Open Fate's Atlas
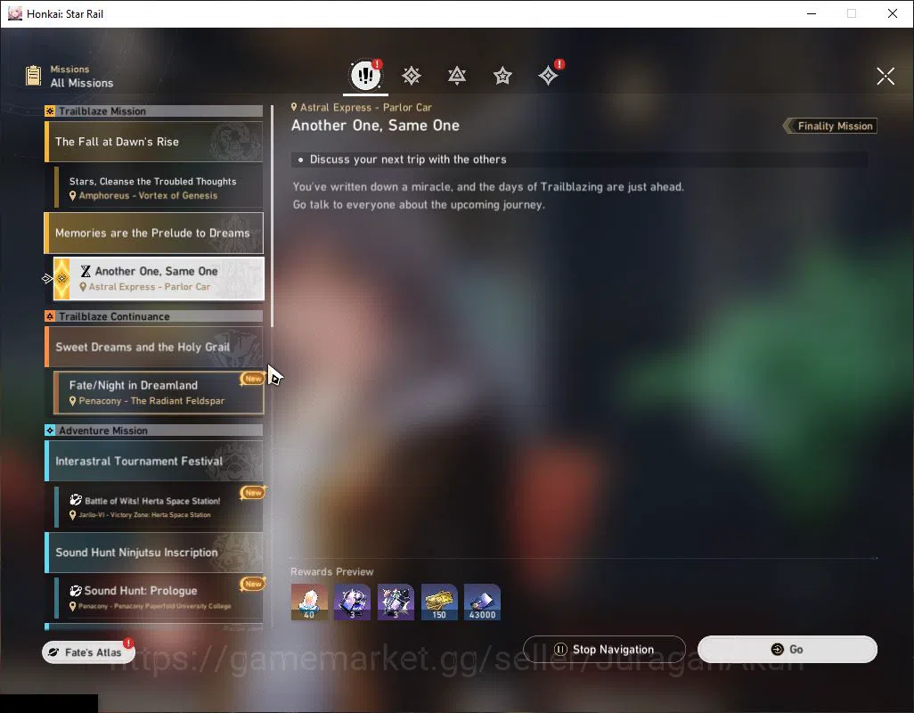Viewport: 914px width, 713px height. (88, 652)
